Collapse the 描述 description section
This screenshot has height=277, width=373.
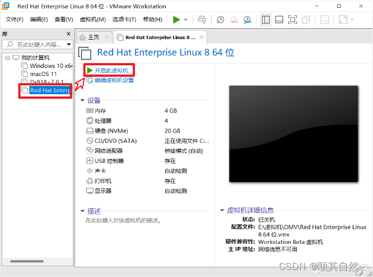[82, 211]
